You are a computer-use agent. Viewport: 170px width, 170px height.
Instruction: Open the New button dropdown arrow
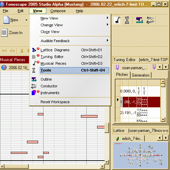tap(26, 20)
